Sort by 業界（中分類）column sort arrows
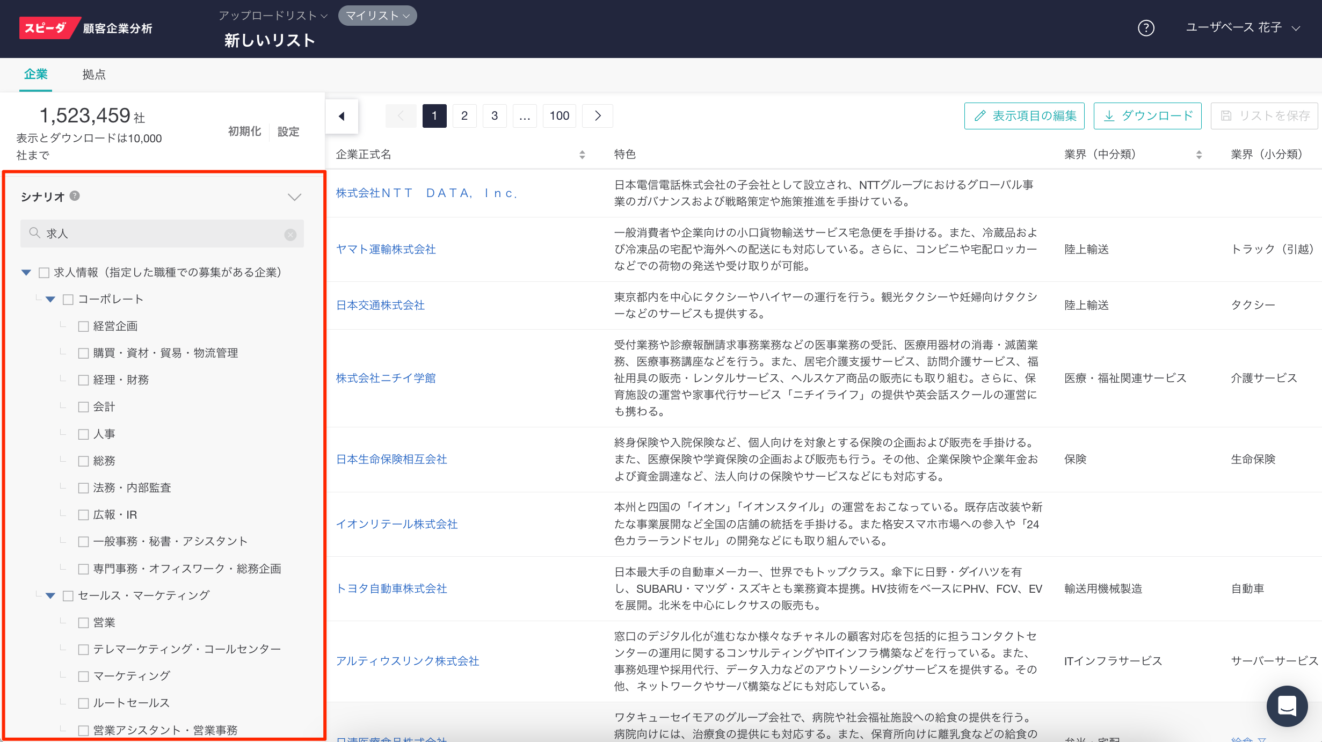Screen dimensions: 1322x742 coord(1199,155)
